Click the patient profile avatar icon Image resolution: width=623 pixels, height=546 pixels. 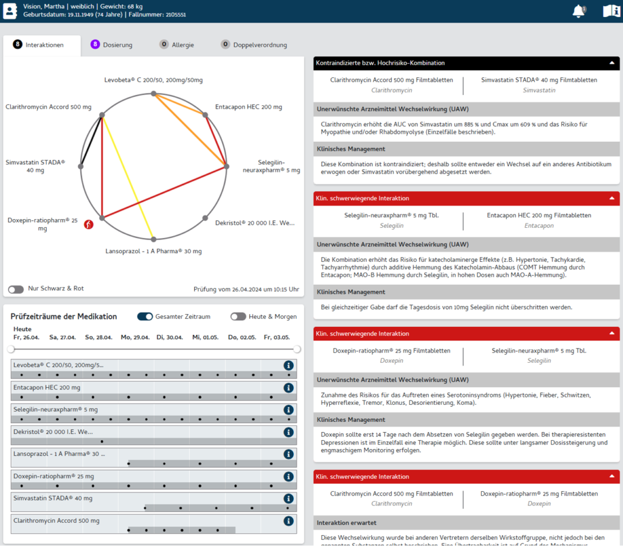click(11, 11)
